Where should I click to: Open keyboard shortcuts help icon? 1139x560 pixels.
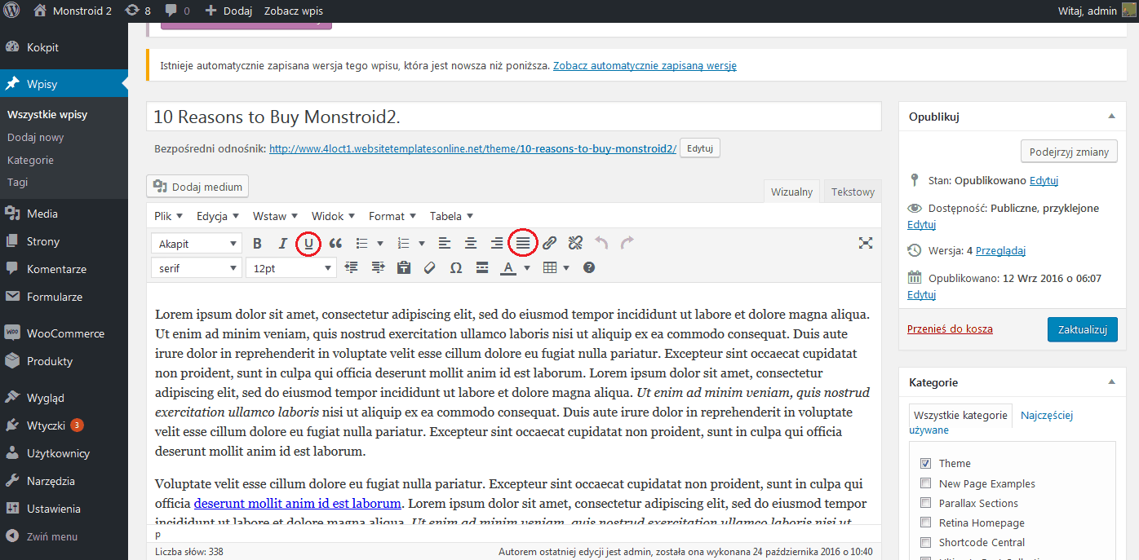[589, 267]
